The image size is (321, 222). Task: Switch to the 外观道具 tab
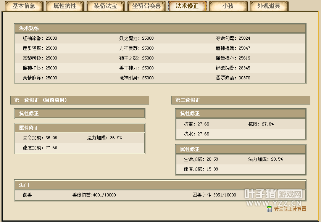[269, 6]
